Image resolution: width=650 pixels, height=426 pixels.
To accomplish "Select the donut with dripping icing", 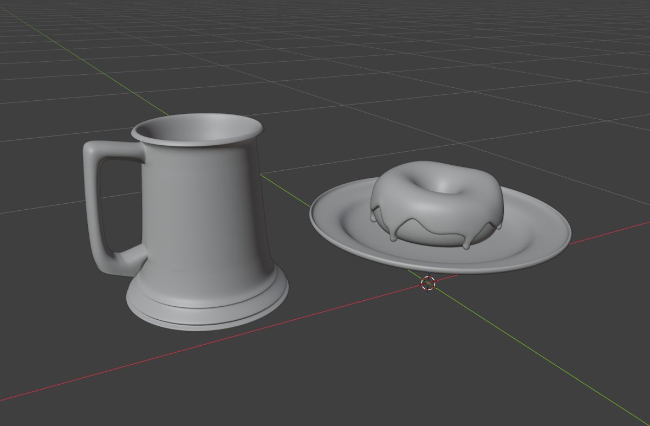I will 437,205.
